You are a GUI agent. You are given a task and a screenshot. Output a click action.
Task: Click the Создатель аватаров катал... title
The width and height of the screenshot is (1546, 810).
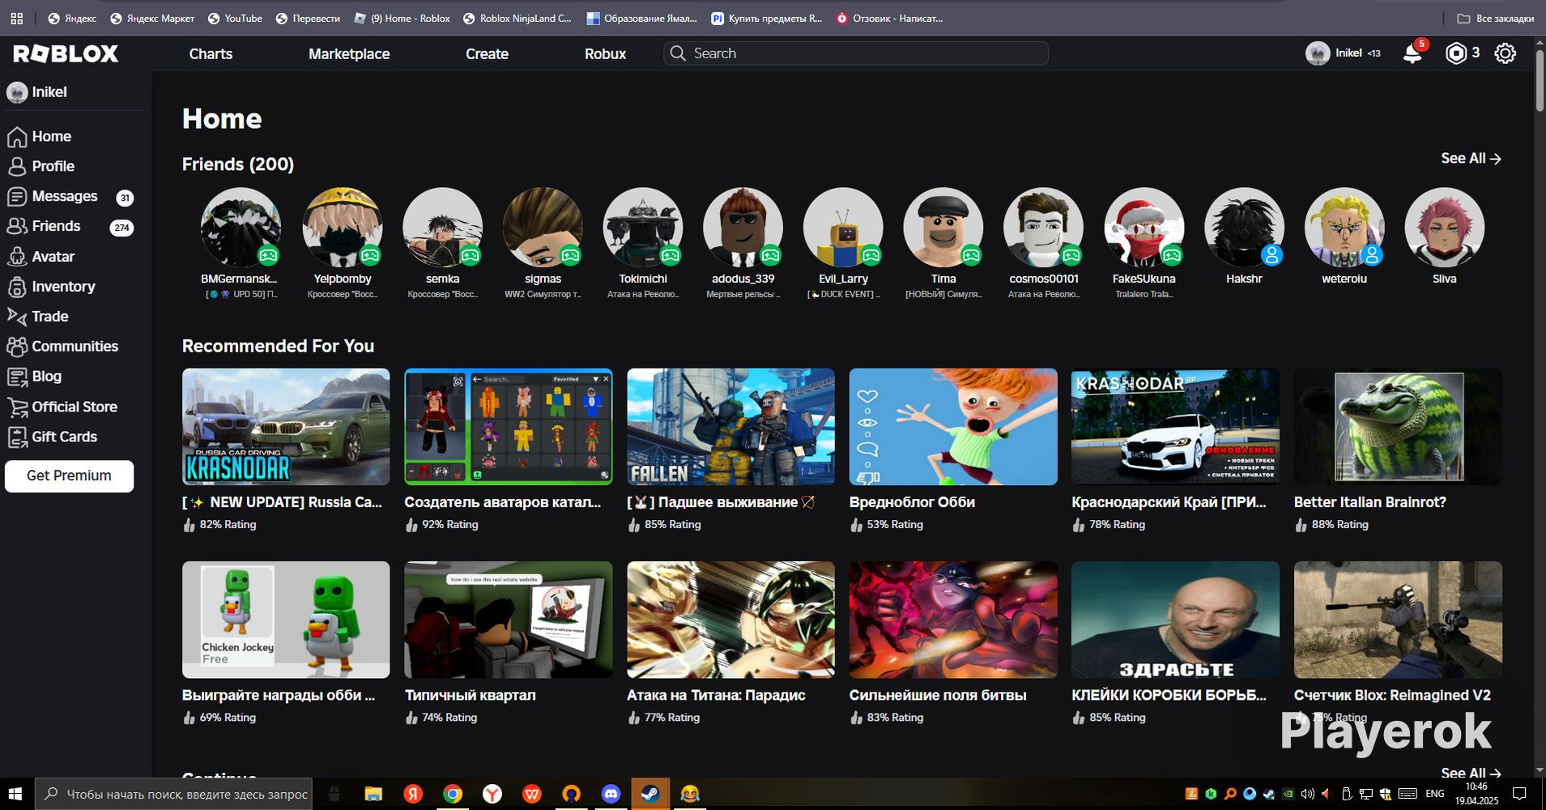point(503,502)
